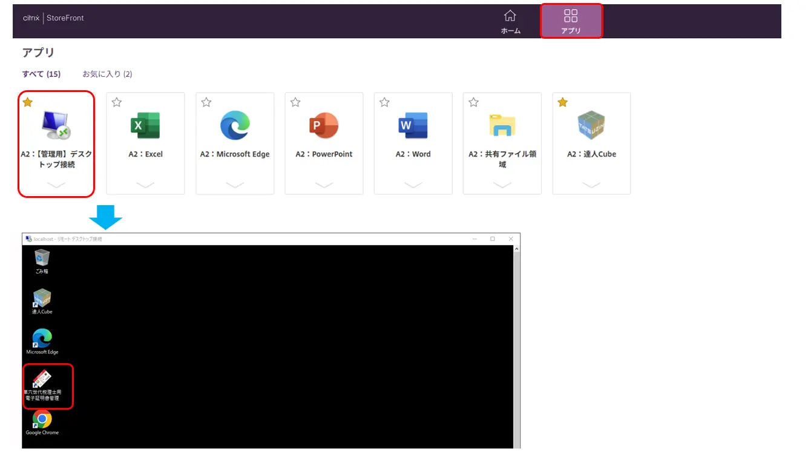Favorite the A2: Microsoft Edge star
The width and height of the screenshot is (811, 460).
point(206,102)
